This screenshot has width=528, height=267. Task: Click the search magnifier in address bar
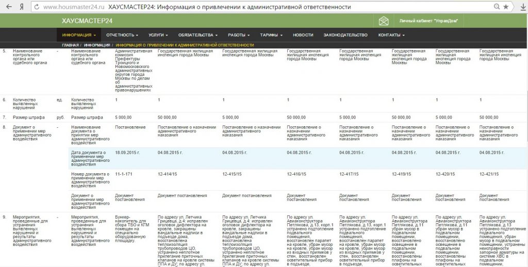(x=497, y=7)
